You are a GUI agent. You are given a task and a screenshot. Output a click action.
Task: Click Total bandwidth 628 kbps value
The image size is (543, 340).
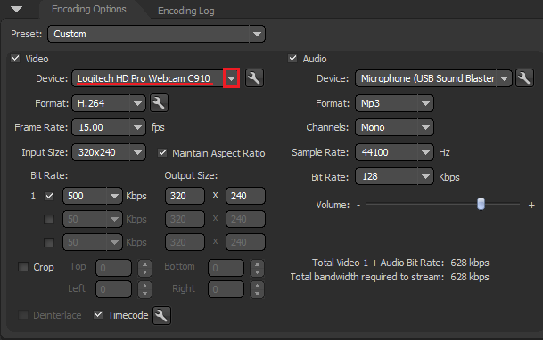point(470,277)
